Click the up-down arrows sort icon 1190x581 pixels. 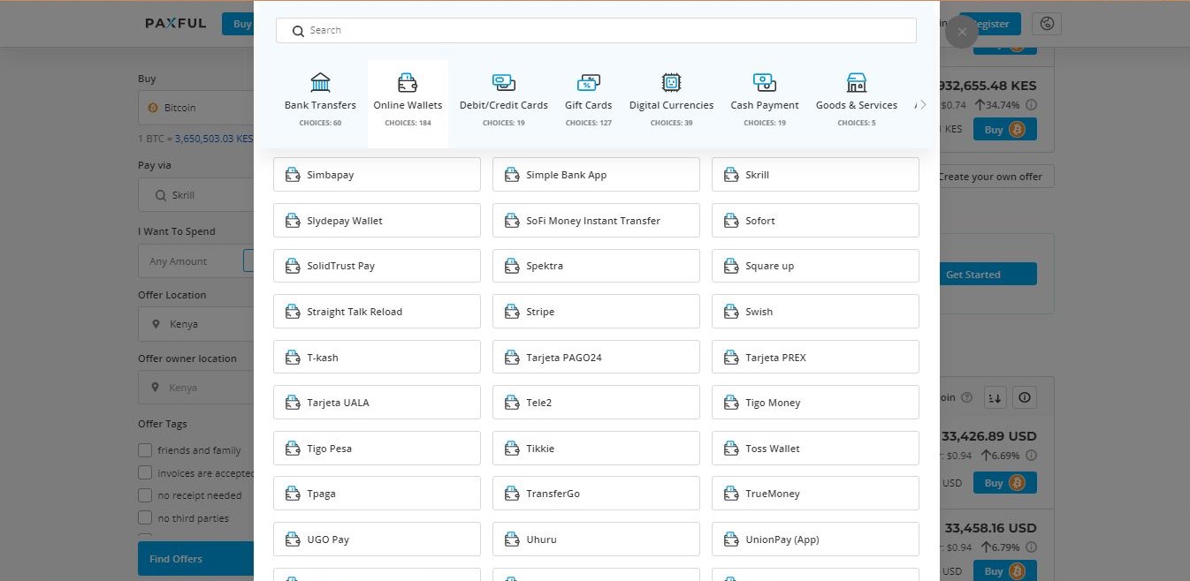click(x=995, y=397)
